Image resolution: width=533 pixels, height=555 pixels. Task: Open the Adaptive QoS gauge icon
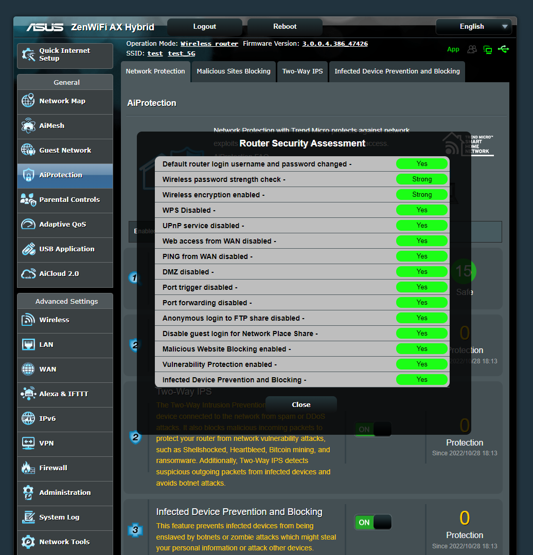27,225
